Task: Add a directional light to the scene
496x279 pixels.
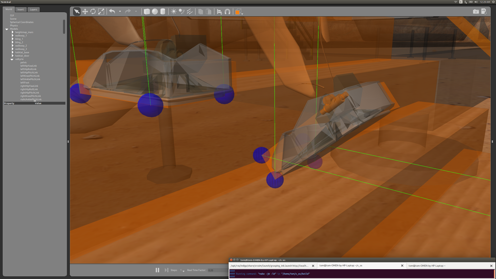Action: pyautogui.click(x=190, y=11)
